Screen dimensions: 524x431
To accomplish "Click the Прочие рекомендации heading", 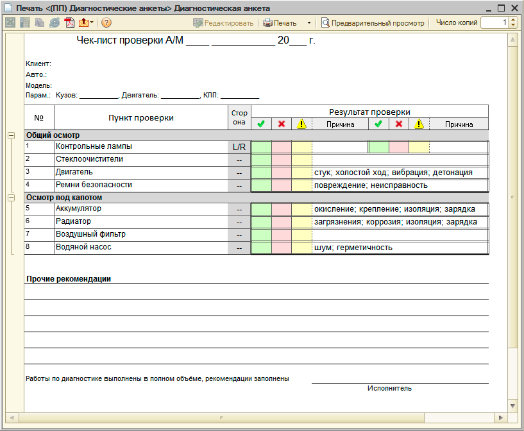I will click(x=69, y=279).
